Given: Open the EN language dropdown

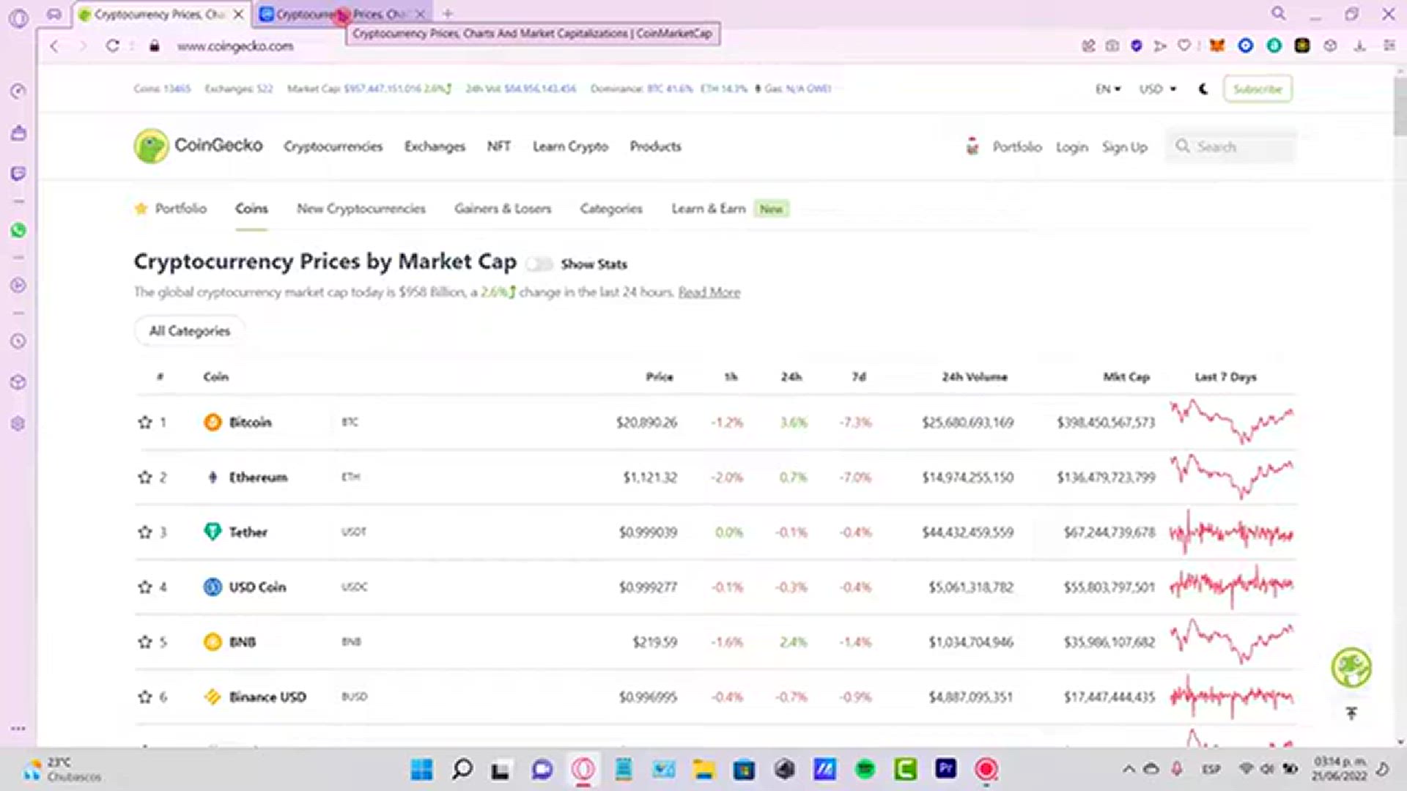Looking at the screenshot, I should tap(1108, 89).
